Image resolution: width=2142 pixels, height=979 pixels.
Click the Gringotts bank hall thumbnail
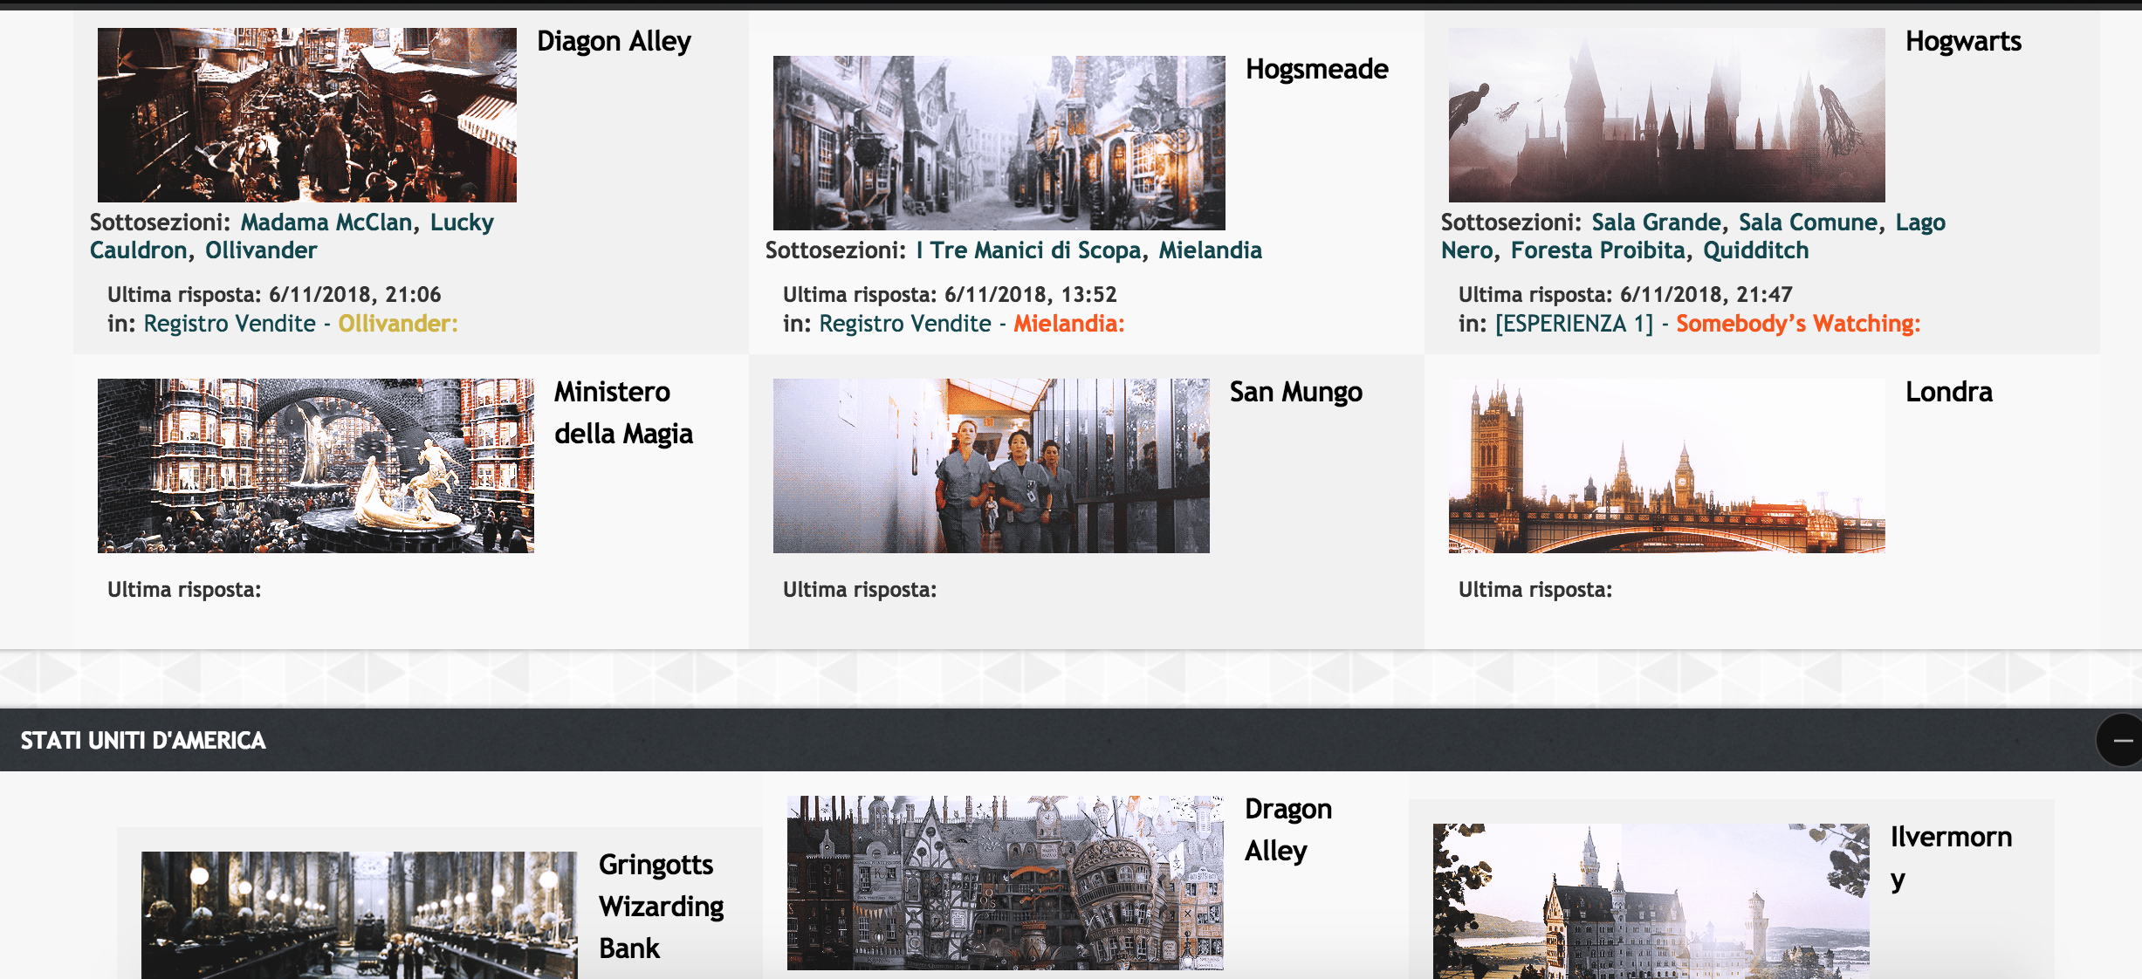click(x=360, y=915)
